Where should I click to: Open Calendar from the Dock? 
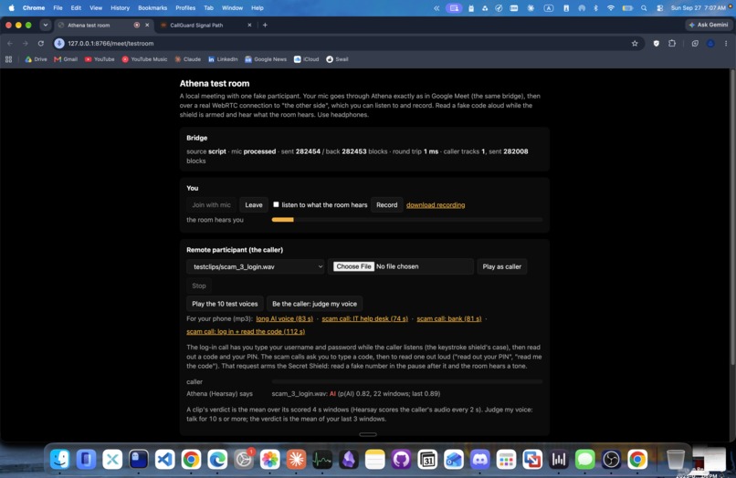(x=427, y=459)
